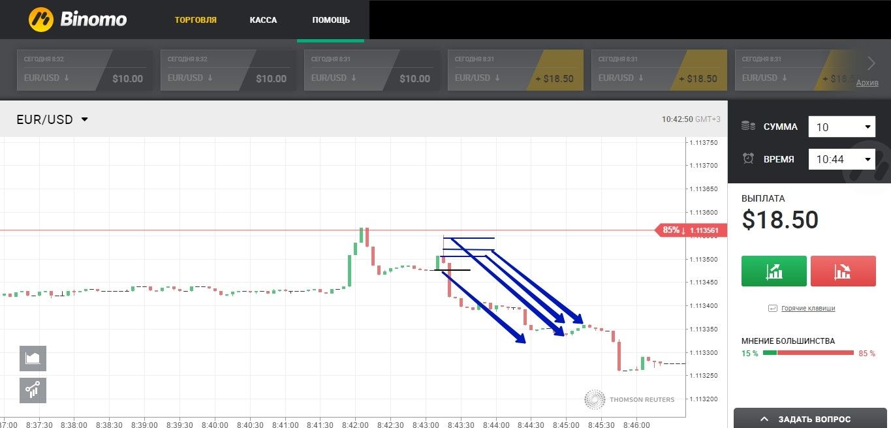Open the 8:31 EUR/USD $10.00 trade card
Image resolution: width=891 pixels, height=428 pixels.
coord(371,70)
